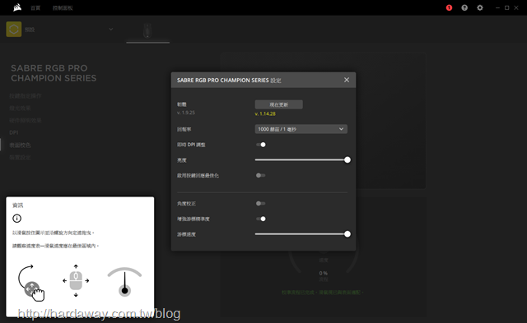The image size is (527, 323).
Task: Click the spiral drag hand illustration icon
Action: [x=31, y=283]
